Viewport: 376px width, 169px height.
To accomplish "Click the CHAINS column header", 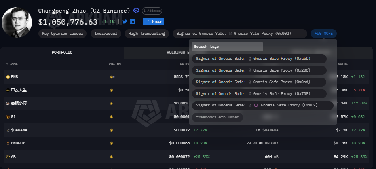I will pyautogui.click(x=115, y=64).
